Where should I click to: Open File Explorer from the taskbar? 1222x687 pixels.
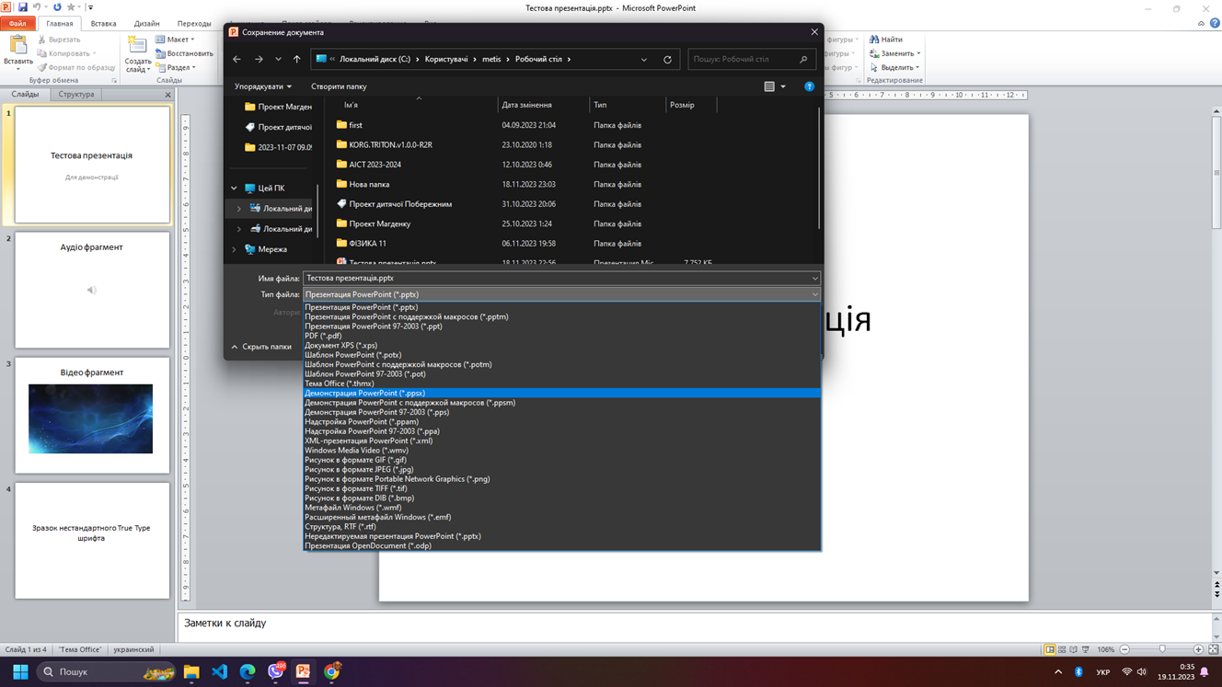coord(191,671)
